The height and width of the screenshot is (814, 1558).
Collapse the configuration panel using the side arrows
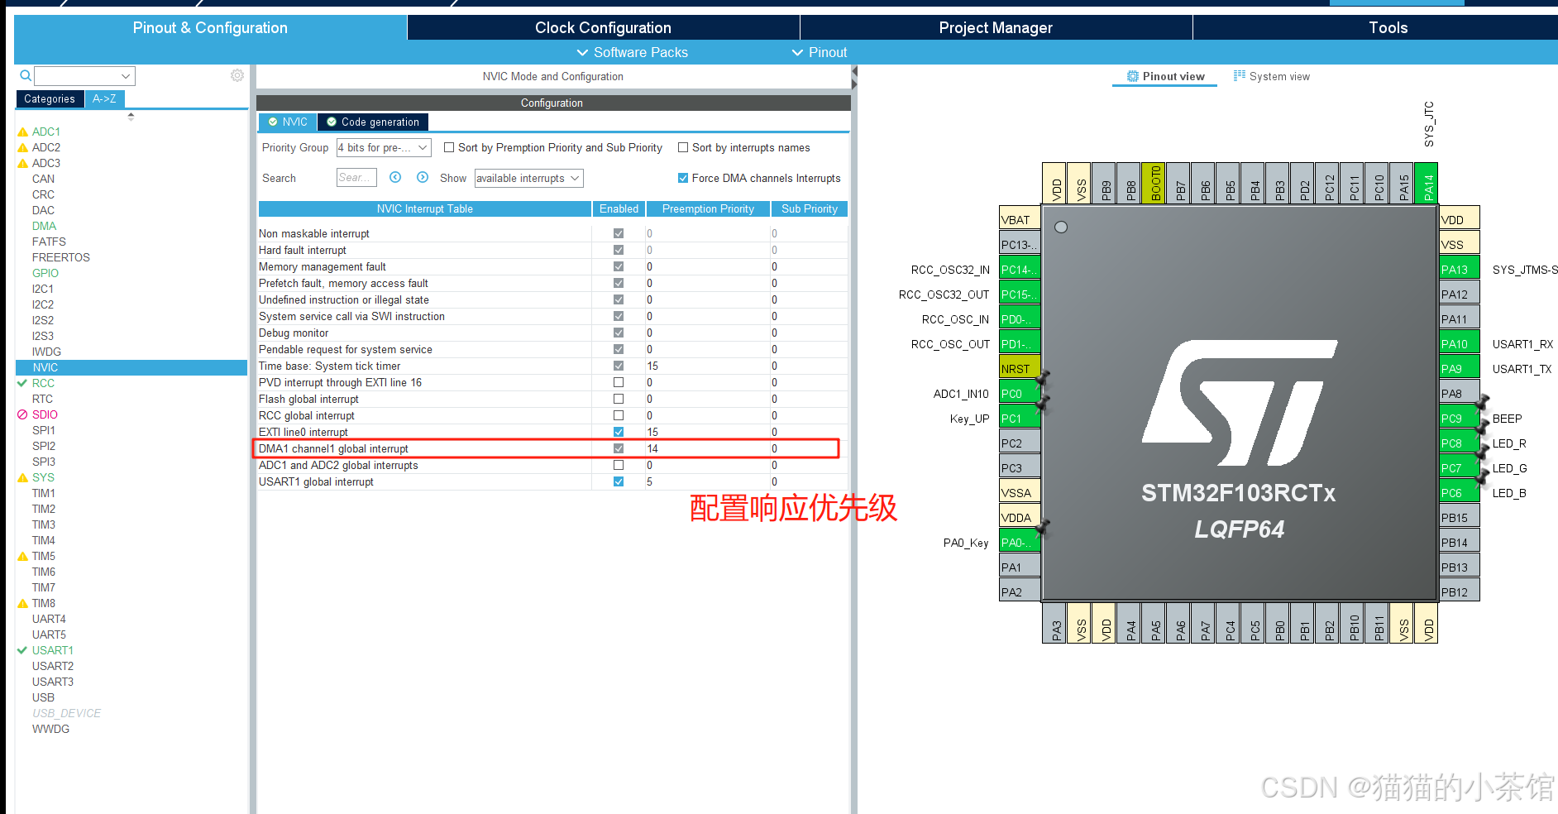pos(854,78)
